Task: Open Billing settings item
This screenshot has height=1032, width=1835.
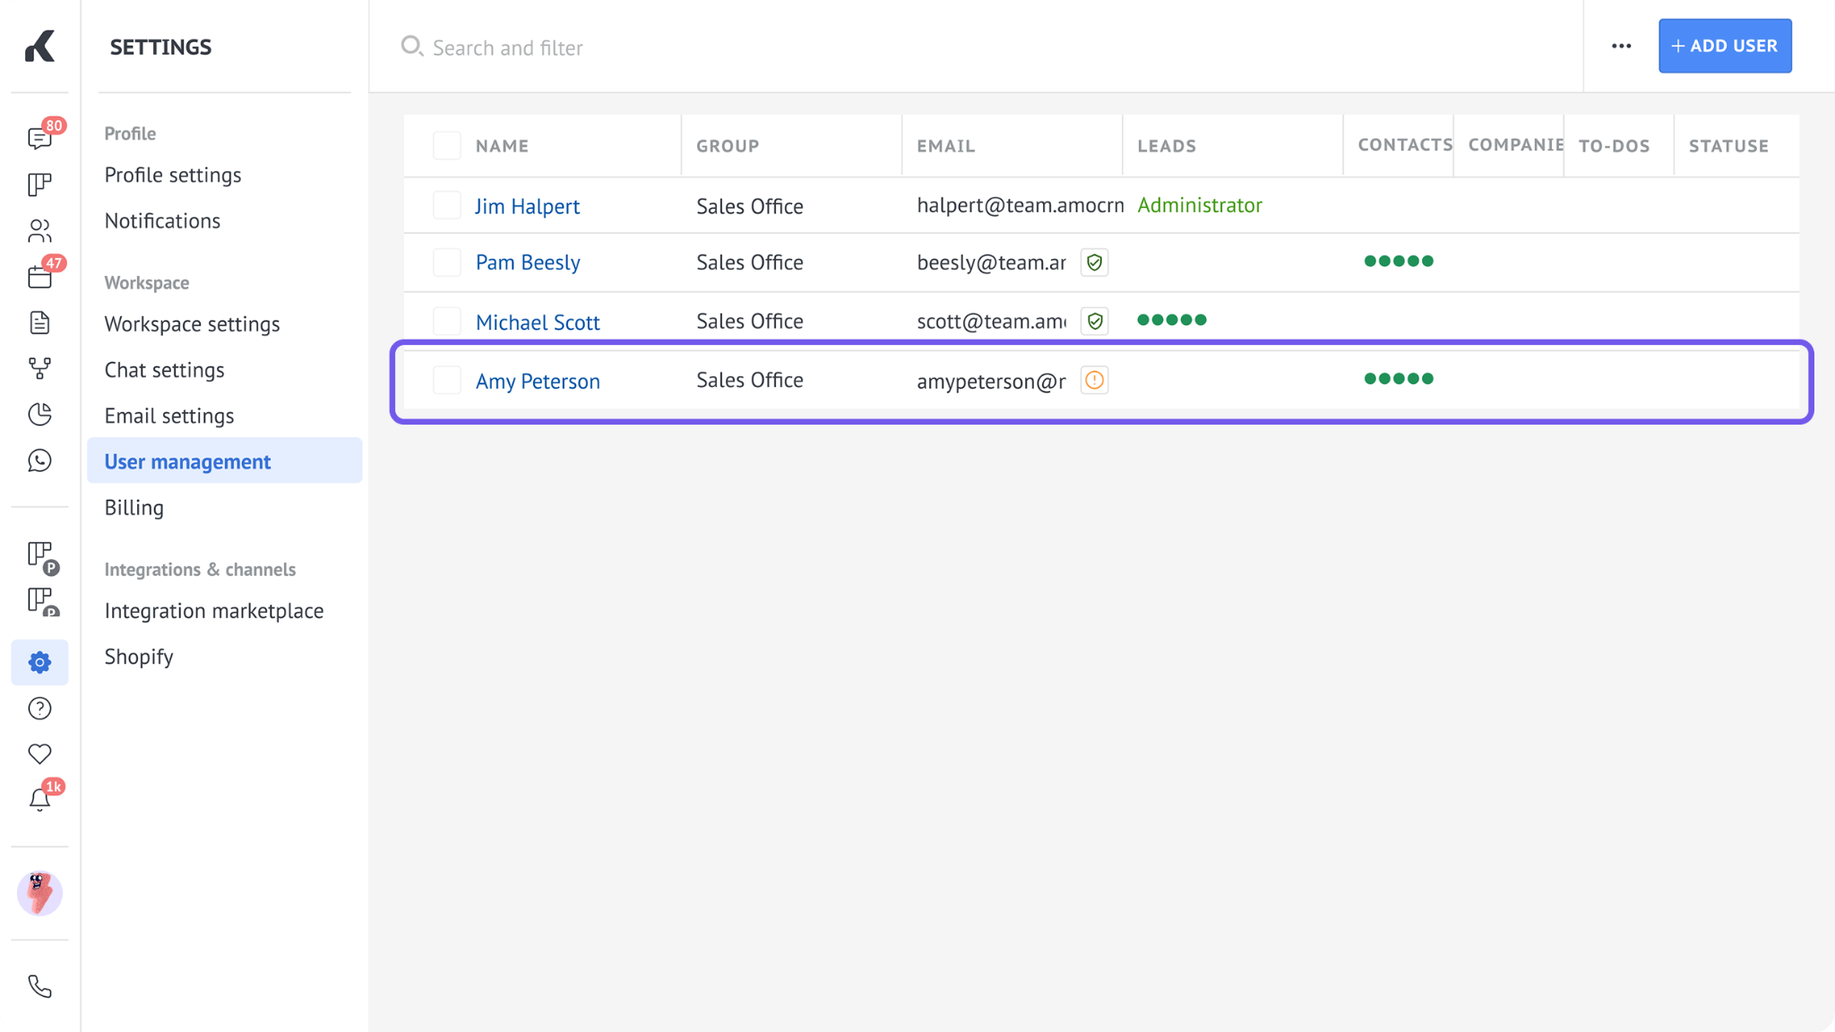Action: 134,507
